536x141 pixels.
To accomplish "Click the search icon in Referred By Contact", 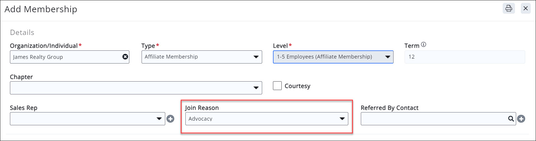I will 511,119.
